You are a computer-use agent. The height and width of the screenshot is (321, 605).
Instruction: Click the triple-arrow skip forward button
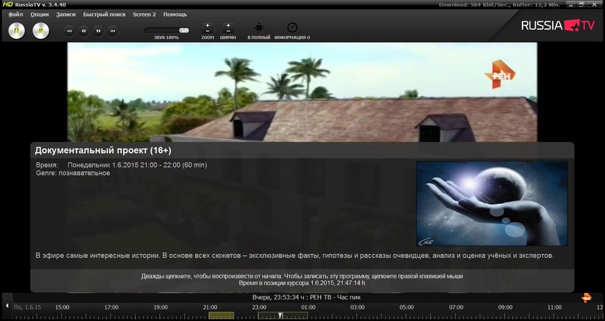113,31
